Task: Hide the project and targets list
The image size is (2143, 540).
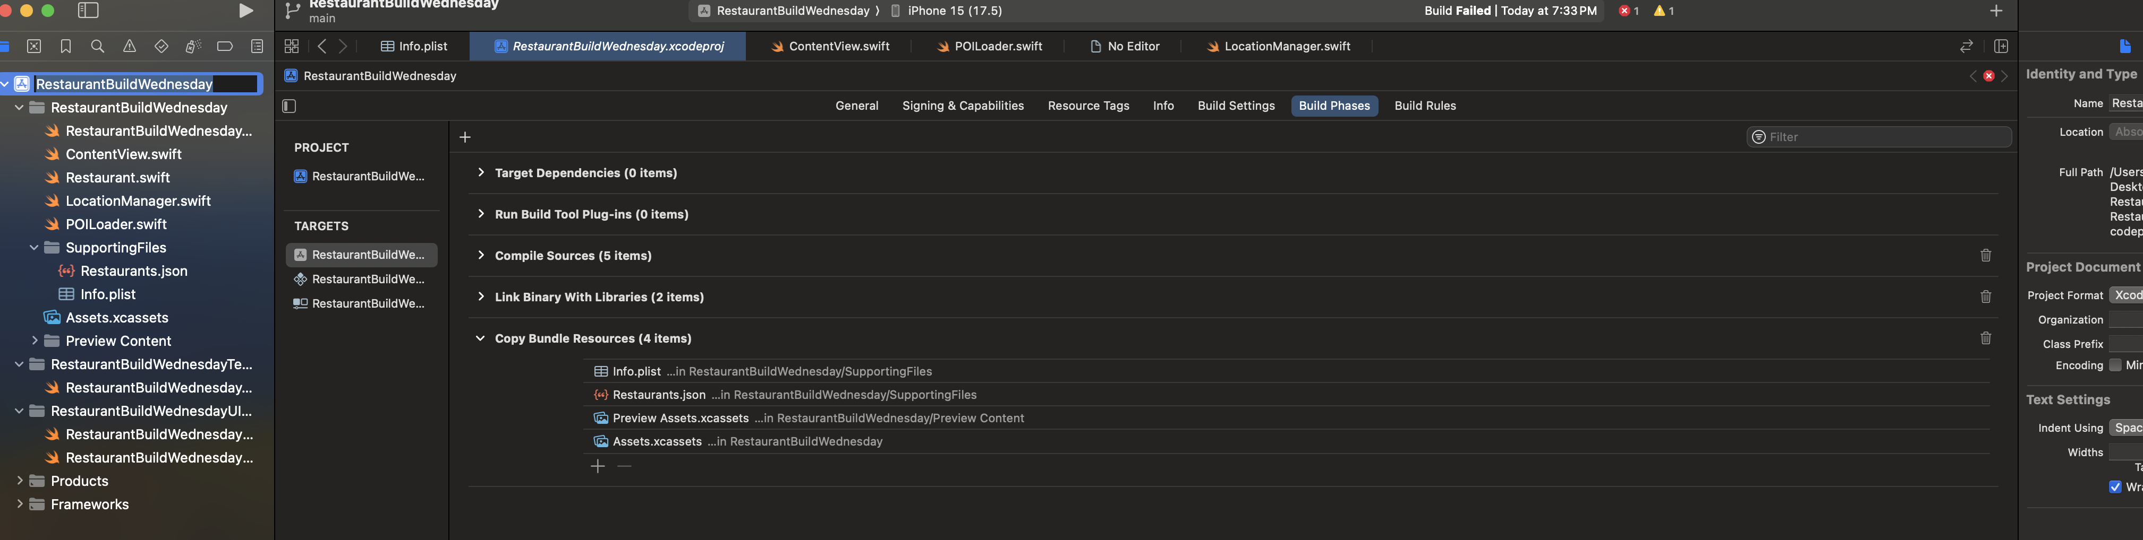Action: pyautogui.click(x=288, y=106)
